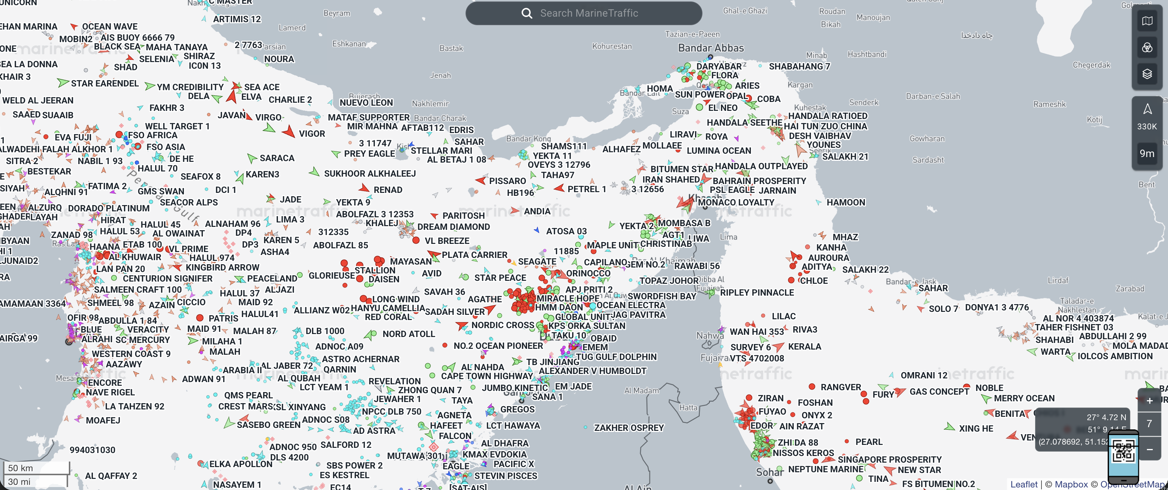Click the WESTERN COAST 9 vessel label
The width and height of the screenshot is (1168, 490).
[x=131, y=354]
